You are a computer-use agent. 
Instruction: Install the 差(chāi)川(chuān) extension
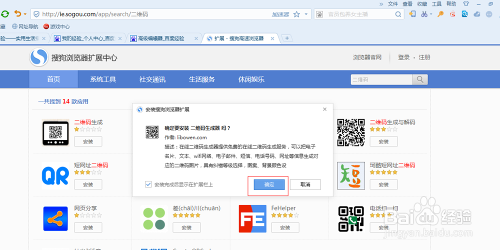coord(186,227)
